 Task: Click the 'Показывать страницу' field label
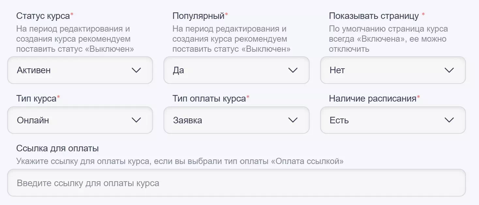click(374, 16)
